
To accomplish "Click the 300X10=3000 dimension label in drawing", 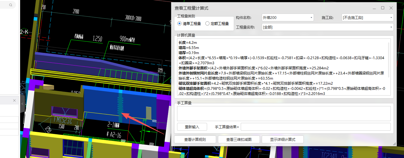I will point(133,18).
